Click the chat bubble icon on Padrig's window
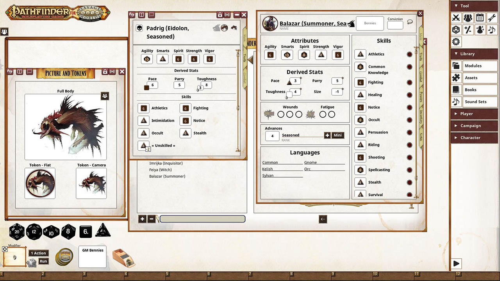 pyautogui.click(x=152, y=14)
